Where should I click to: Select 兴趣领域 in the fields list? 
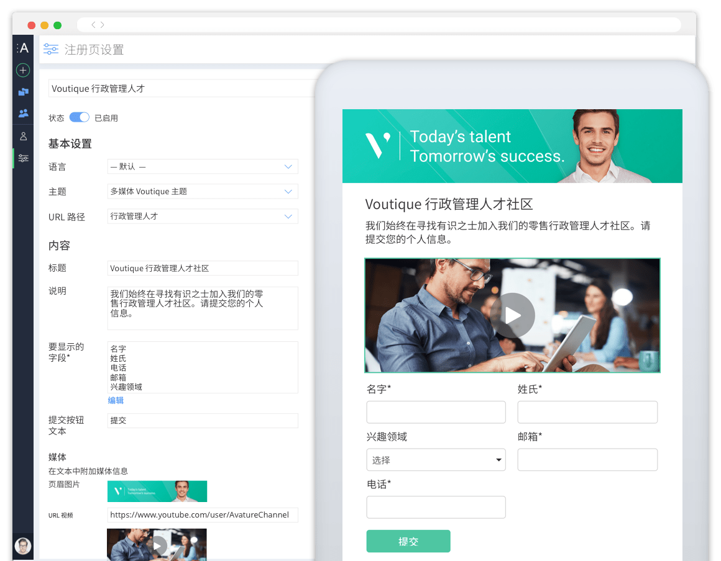[x=126, y=387]
